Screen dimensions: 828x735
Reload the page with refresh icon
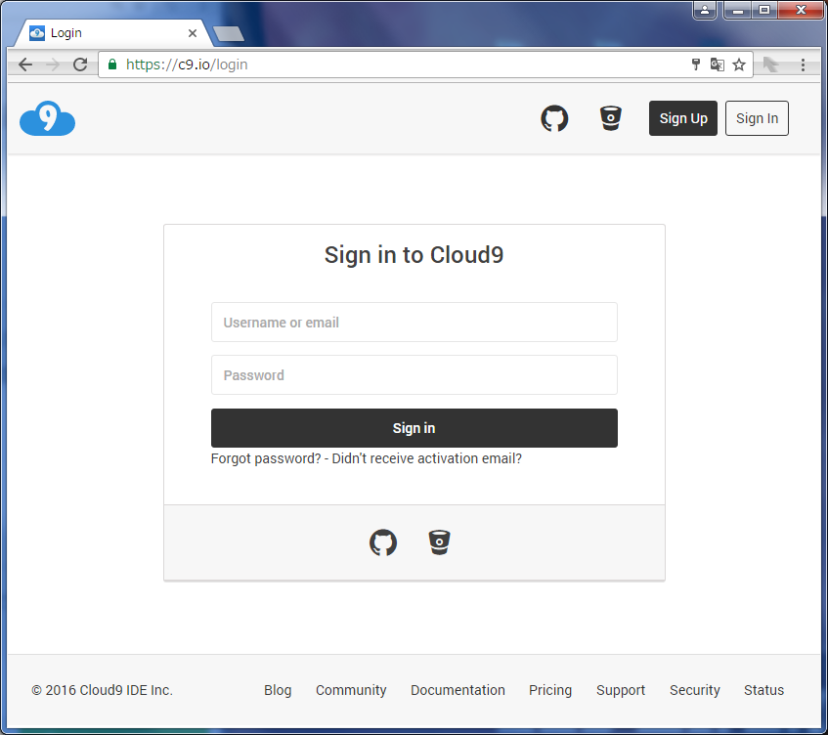coord(80,65)
